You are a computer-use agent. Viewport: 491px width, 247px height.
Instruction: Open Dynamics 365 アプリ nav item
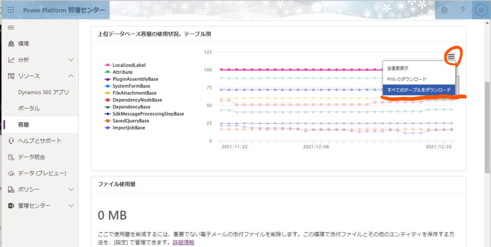44,93
